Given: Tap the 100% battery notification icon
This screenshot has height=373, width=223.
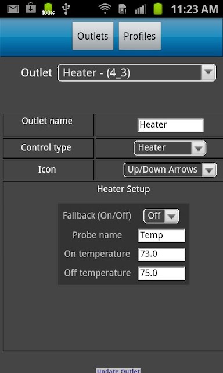Looking at the screenshot, I should pos(48,9).
